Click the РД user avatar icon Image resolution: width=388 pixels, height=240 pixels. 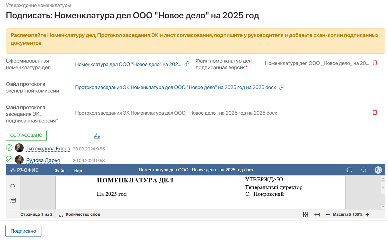(x=378, y=170)
